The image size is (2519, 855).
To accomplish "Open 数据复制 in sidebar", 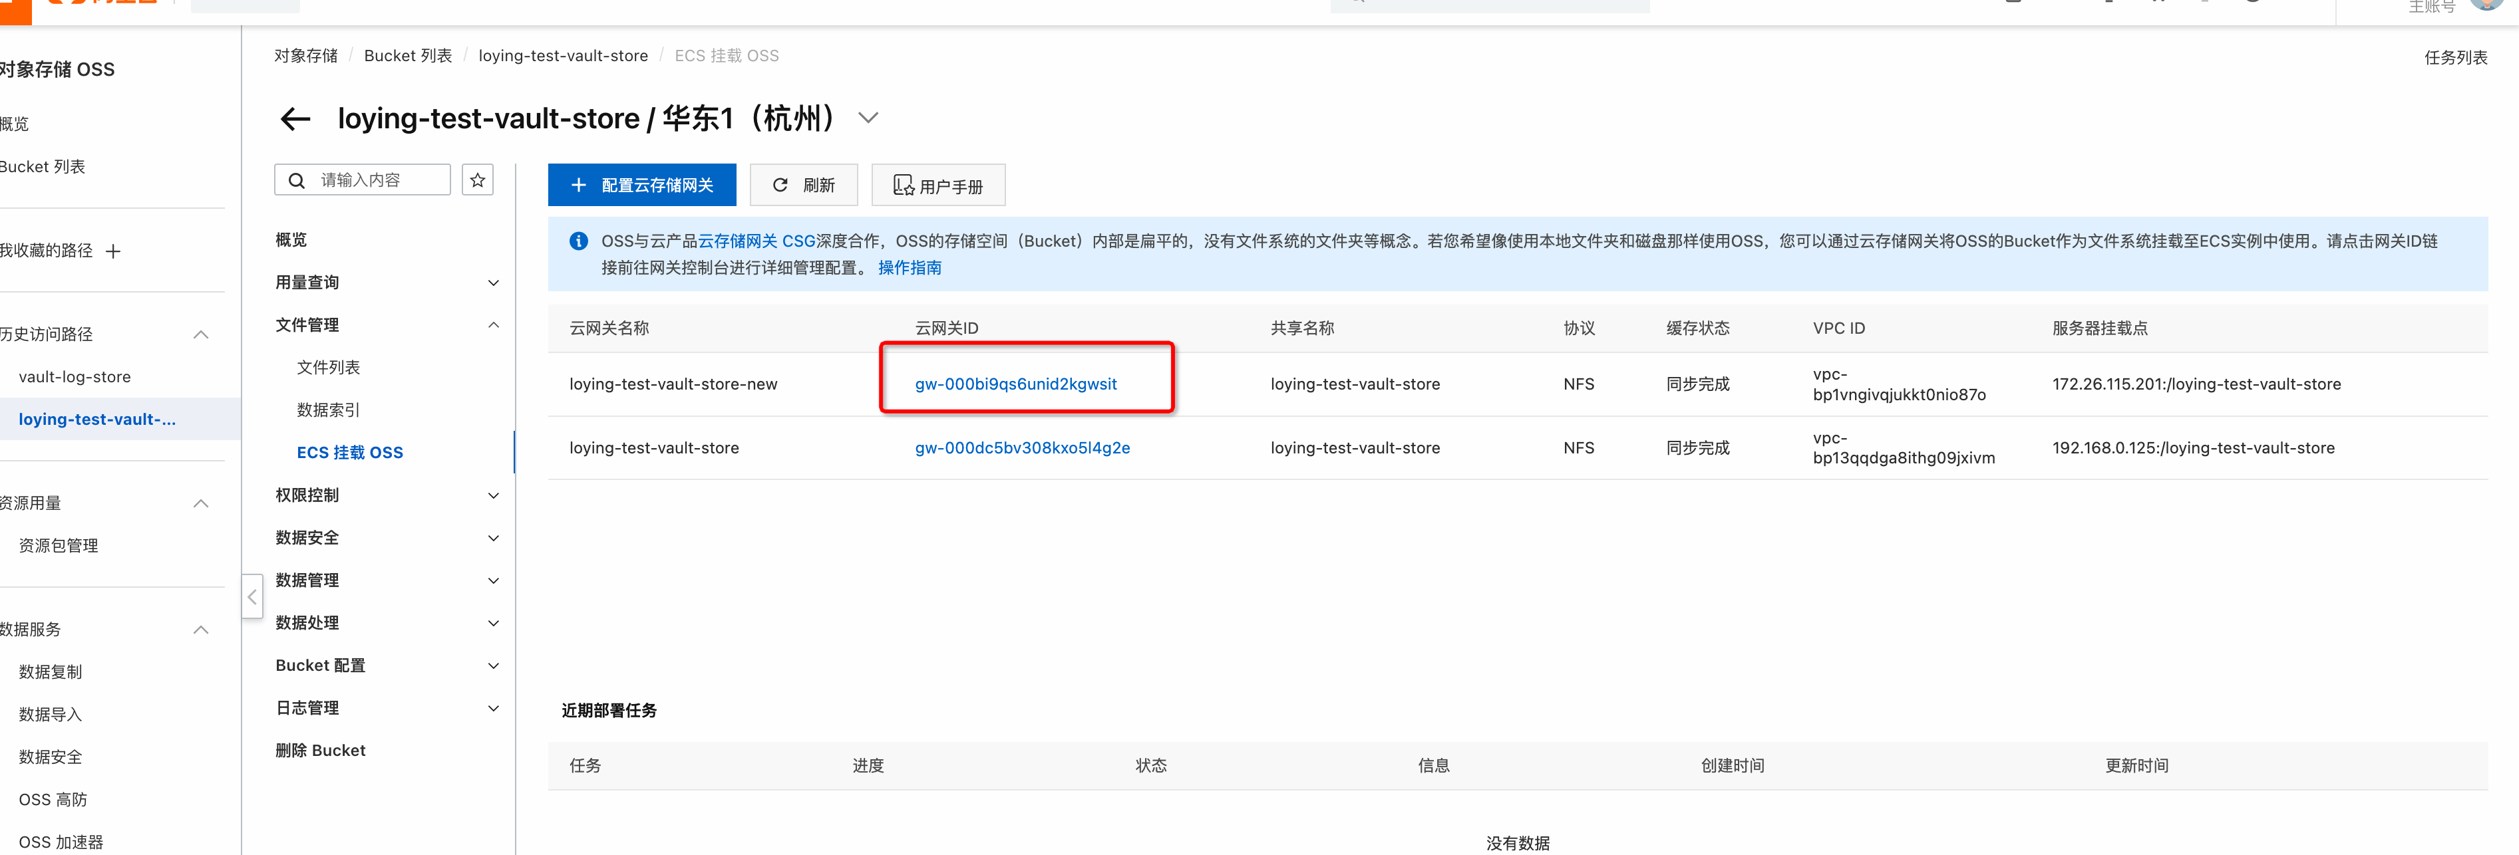I will 51,672.
